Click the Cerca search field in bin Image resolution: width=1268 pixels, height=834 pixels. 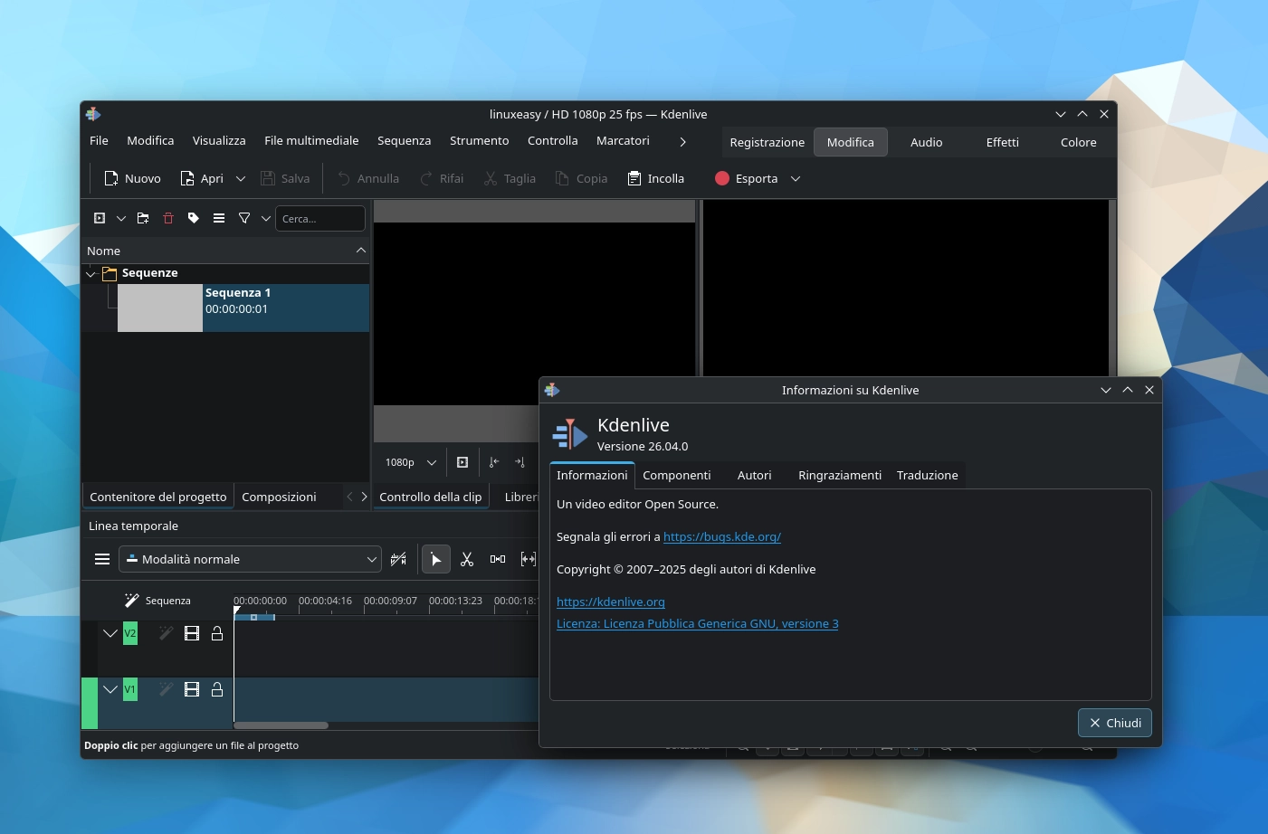(319, 218)
